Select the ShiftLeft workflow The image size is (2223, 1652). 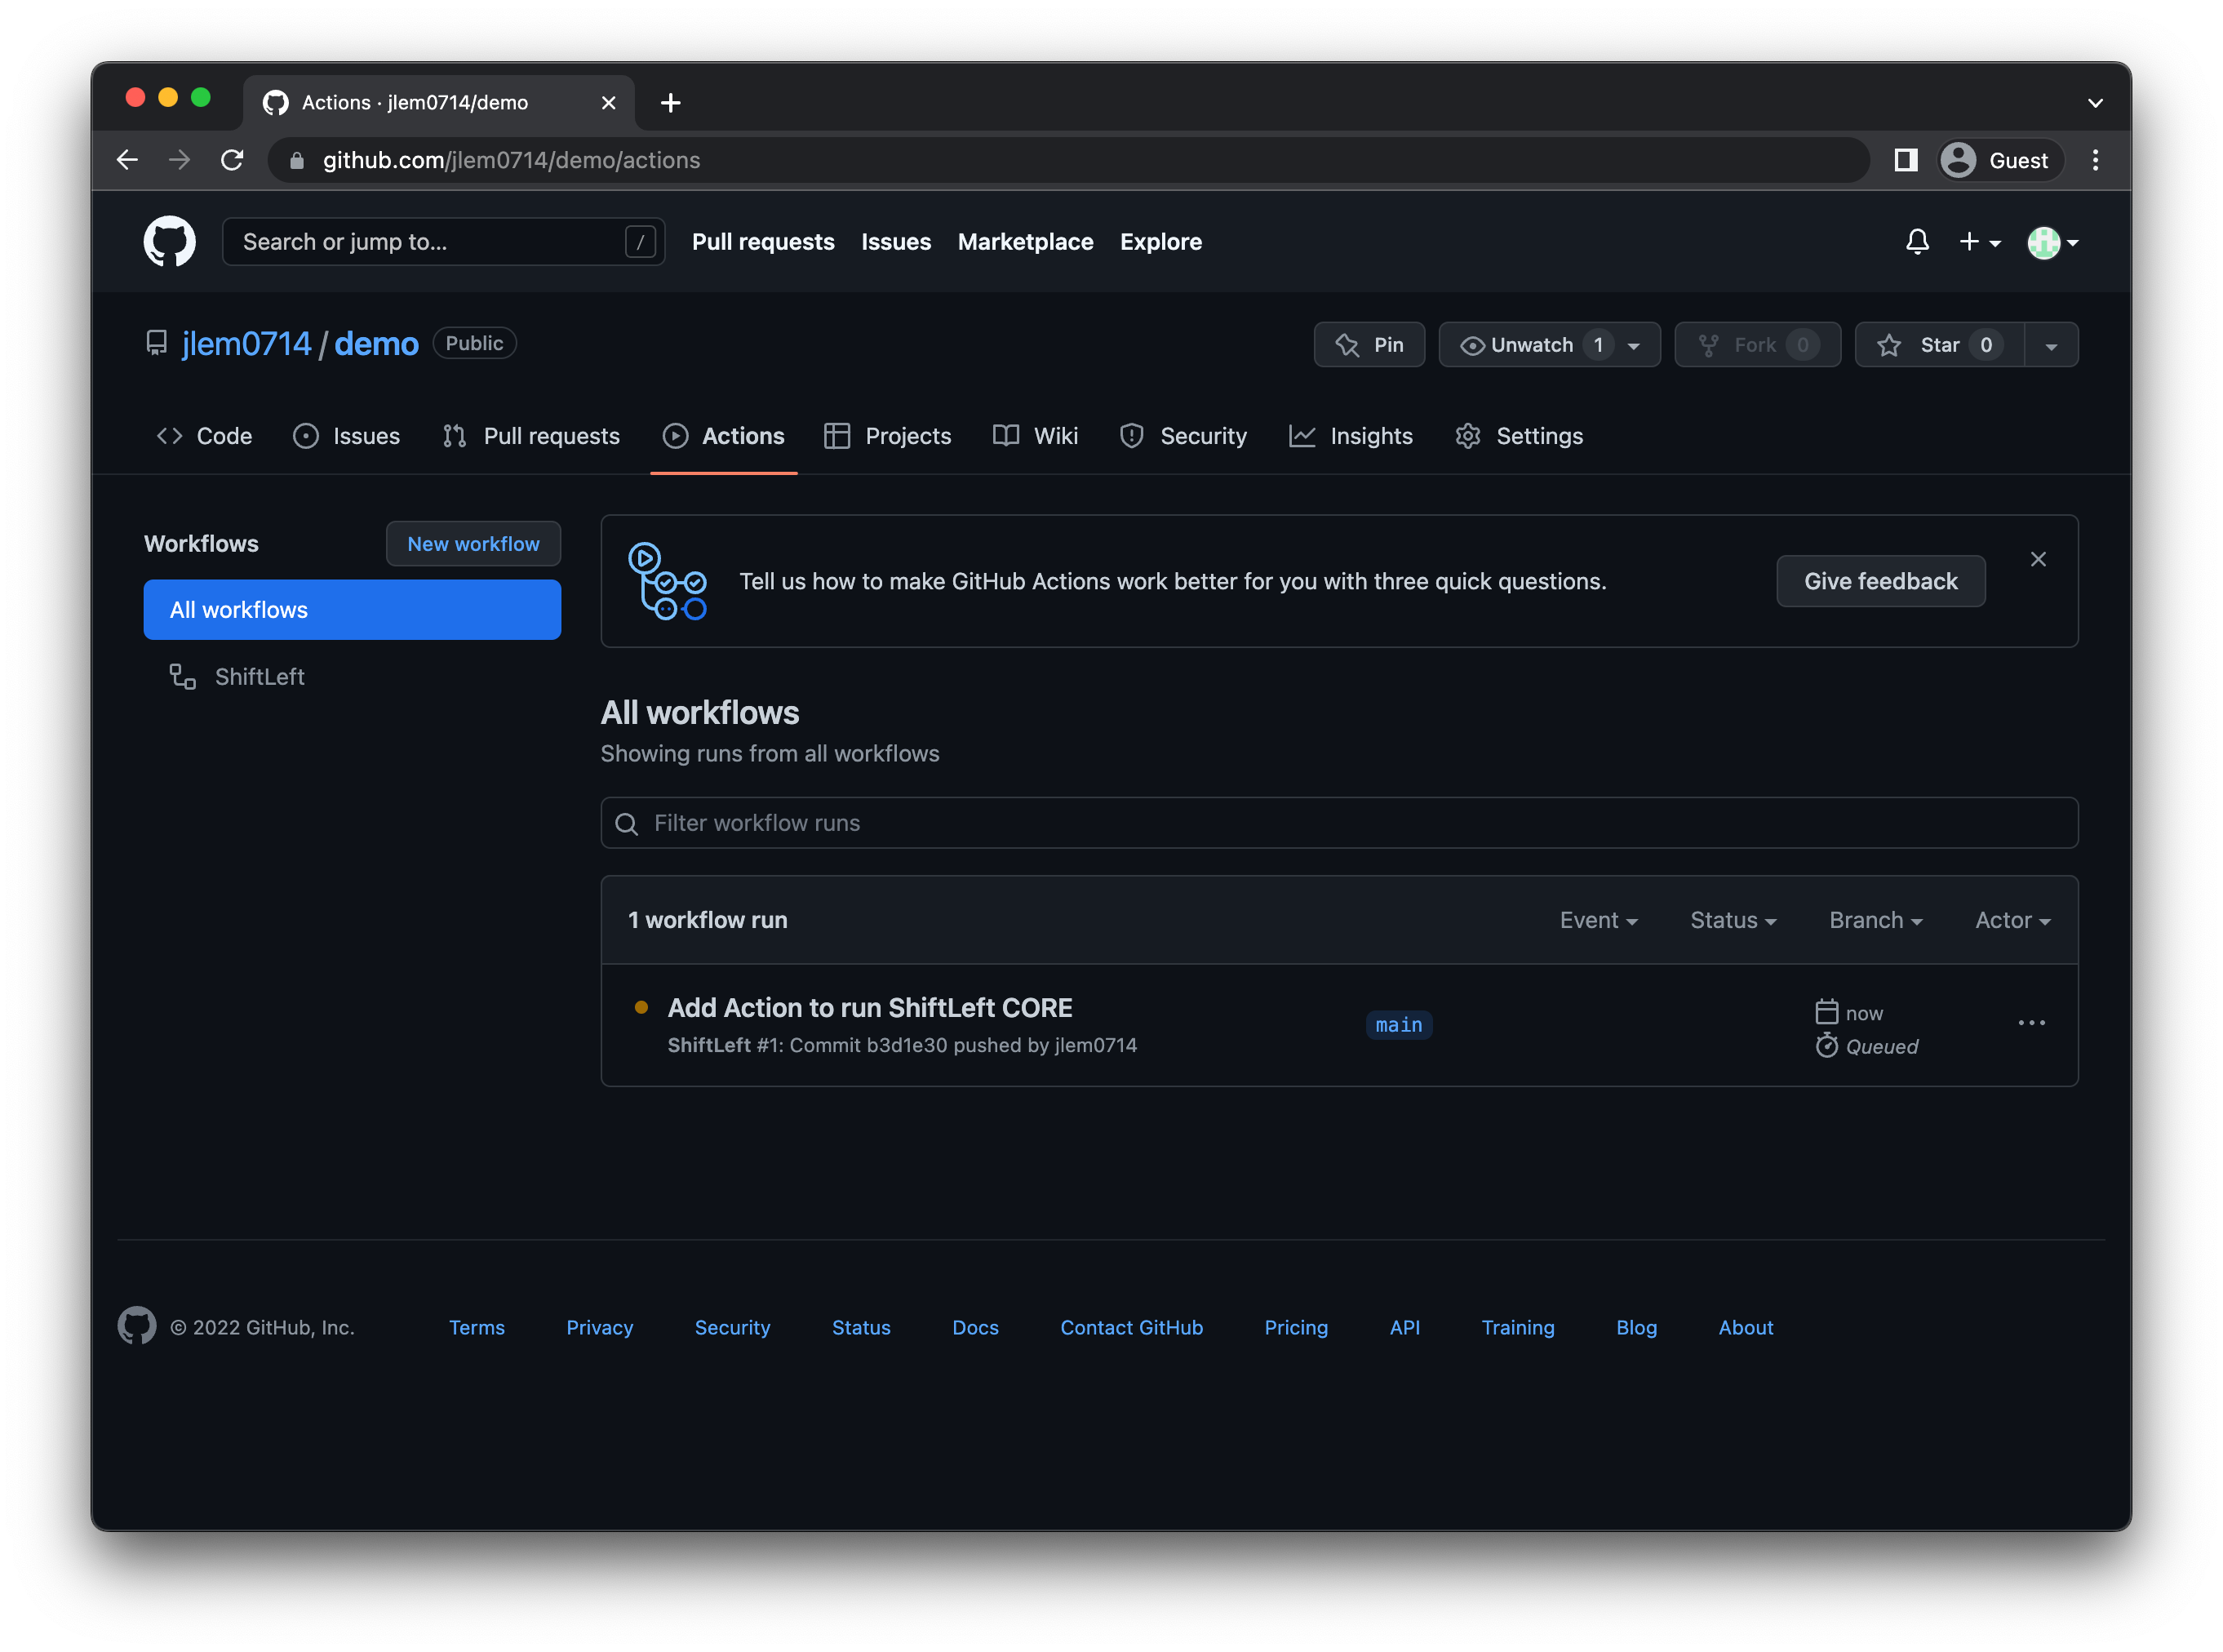[x=352, y=676]
